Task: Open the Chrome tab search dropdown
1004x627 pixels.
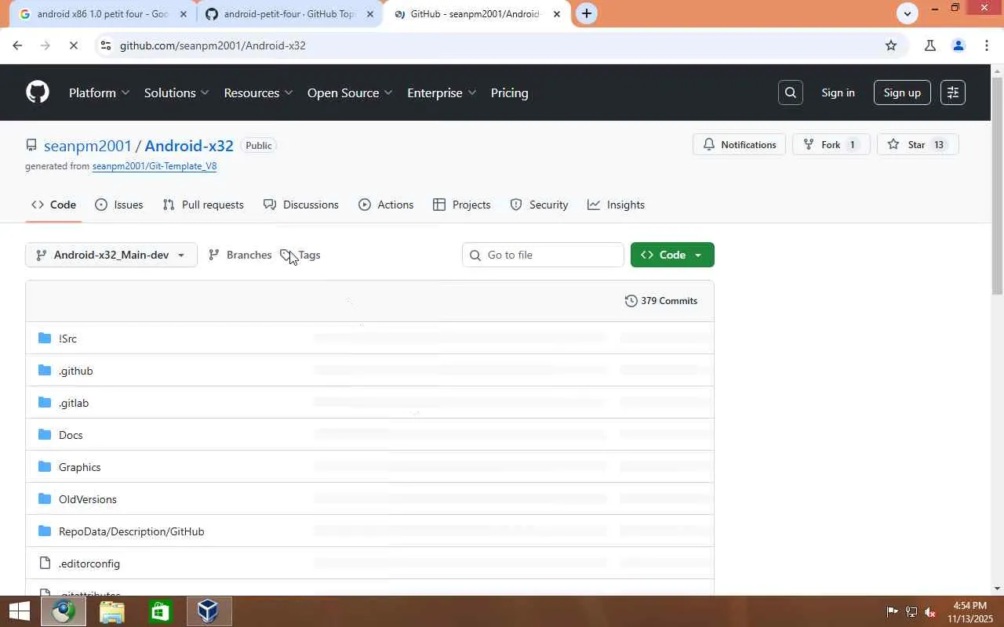Action: [908, 13]
